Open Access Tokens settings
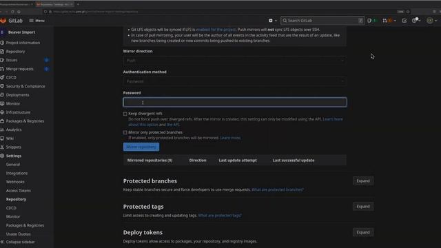Viewport: 441px width, 248px height. tap(19, 191)
